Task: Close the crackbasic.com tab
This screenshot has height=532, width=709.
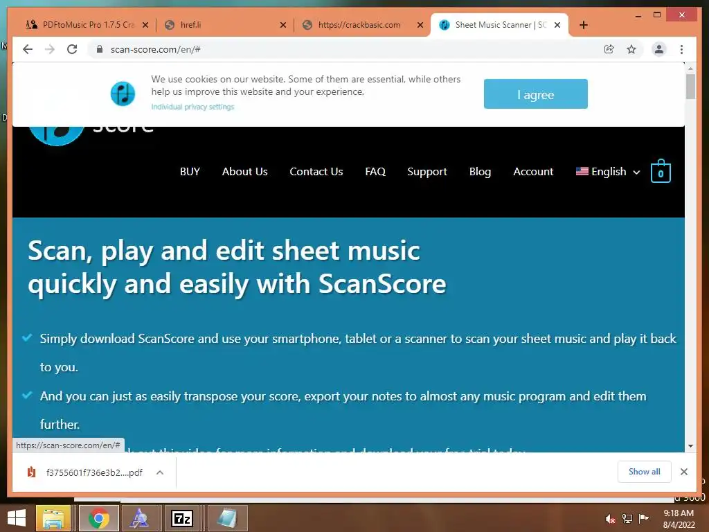Action: pyautogui.click(x=420, y=25)
